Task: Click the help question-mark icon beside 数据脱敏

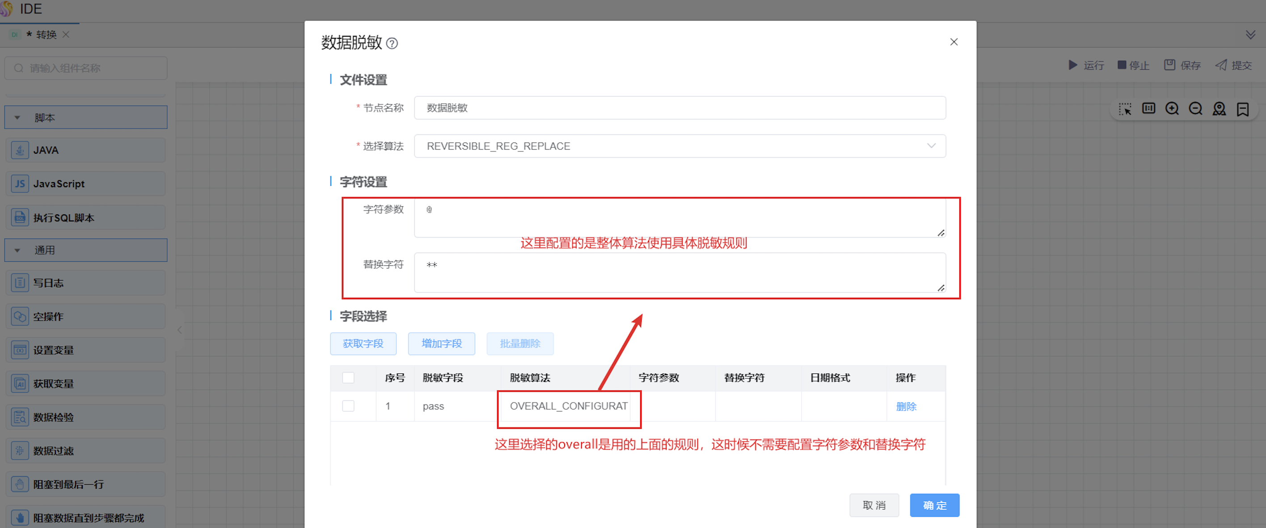Action: click(x=392, y=44)
